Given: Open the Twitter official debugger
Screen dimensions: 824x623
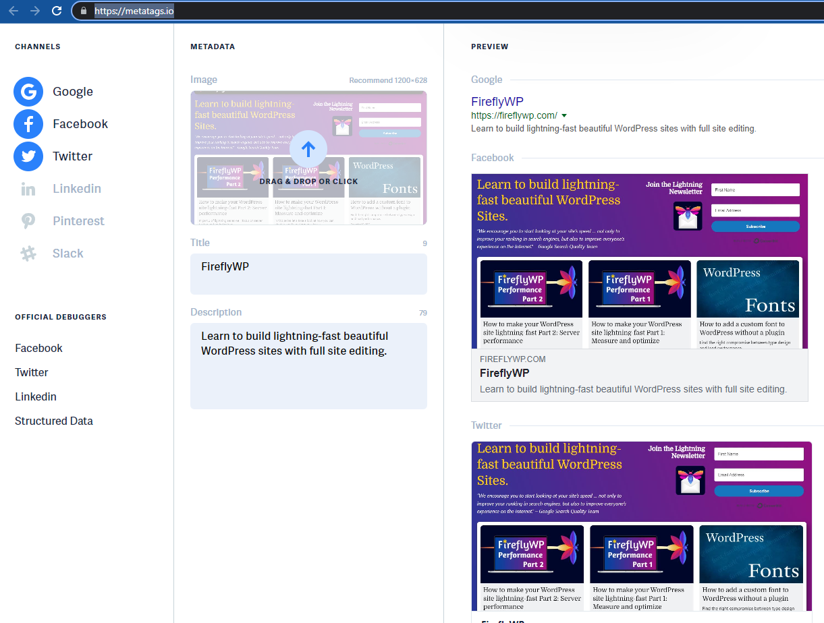Looking at the screenshot, I should [x=31, y=372].
